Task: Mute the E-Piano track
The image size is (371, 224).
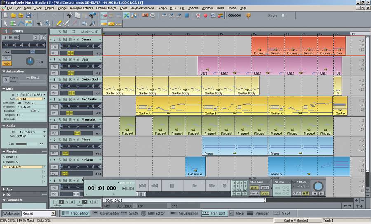Action: (x=65, y=160)
